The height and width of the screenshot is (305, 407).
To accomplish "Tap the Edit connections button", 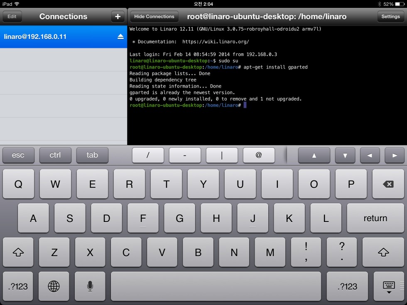I will 12,17.
